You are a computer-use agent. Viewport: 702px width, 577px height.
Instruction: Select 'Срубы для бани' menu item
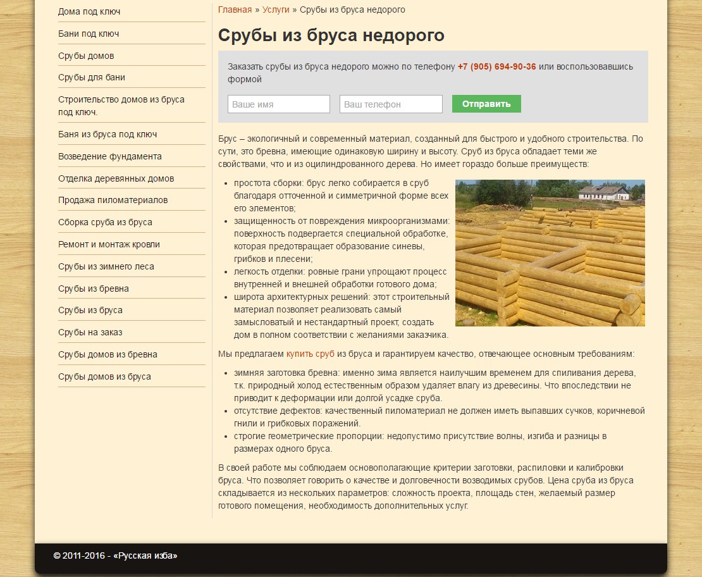[x=92, y=77]
